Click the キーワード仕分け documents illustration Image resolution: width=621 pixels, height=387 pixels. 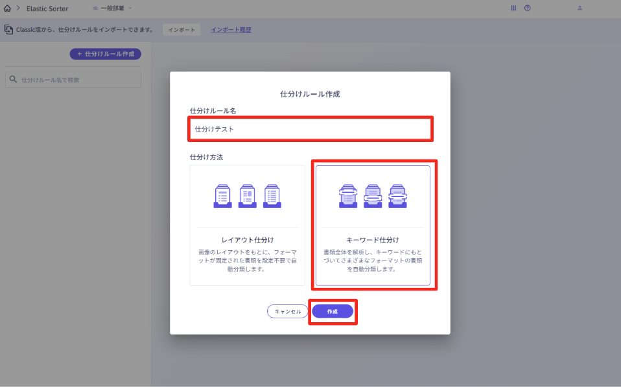point(373,195)
